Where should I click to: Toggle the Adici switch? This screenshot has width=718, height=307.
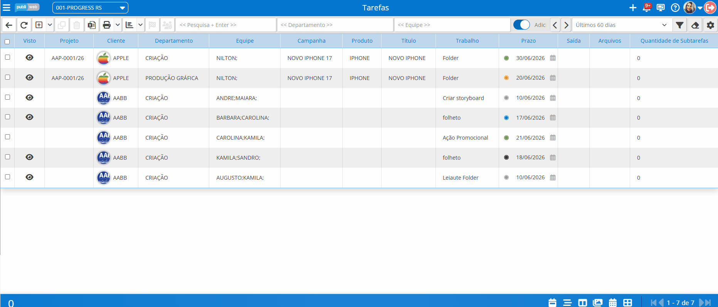tap(521, 25)
